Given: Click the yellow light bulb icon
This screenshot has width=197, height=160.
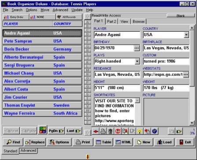Looking at the screenshot, I should (x=140, y=131).
